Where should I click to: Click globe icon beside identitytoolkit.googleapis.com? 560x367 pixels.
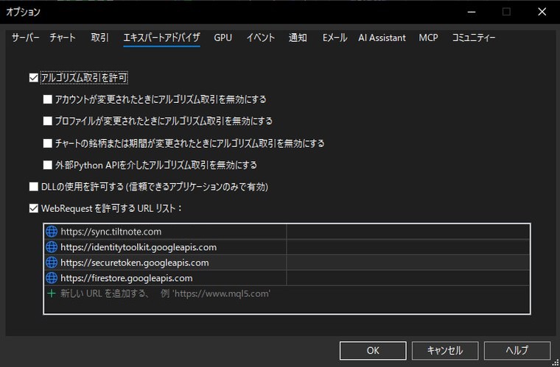tap(52, 247)
